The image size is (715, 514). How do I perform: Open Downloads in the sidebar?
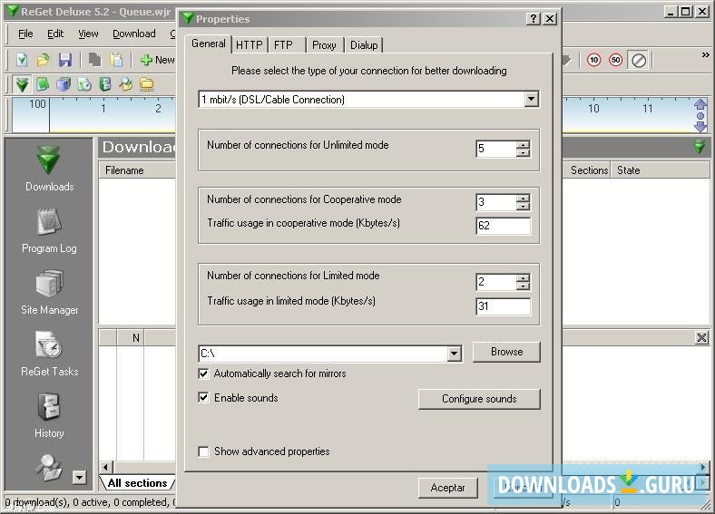pyautogui.click(x=49, y=169)
